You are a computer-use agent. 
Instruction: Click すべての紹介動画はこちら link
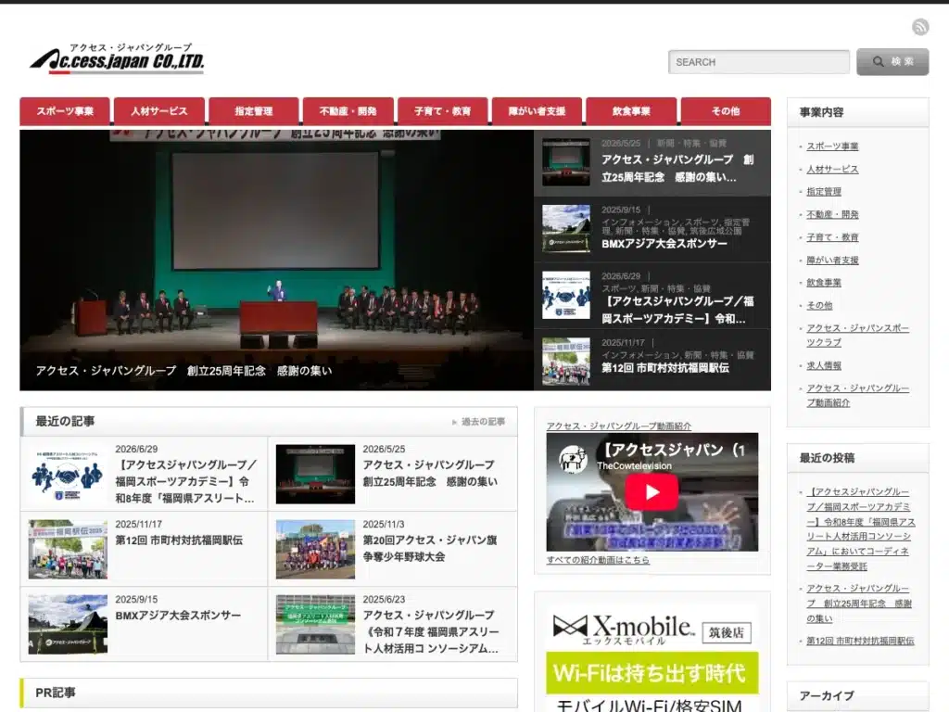click(x=598, y=560)
